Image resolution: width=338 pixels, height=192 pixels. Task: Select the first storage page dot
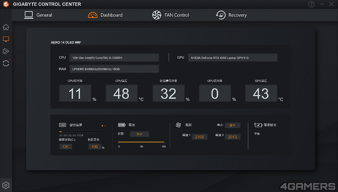(102, 126)
